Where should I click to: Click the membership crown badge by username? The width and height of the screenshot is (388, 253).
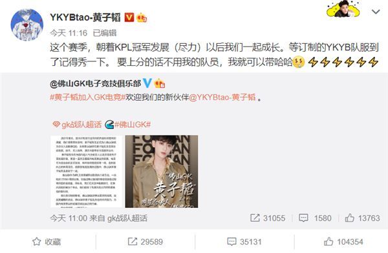coord(142,17)
